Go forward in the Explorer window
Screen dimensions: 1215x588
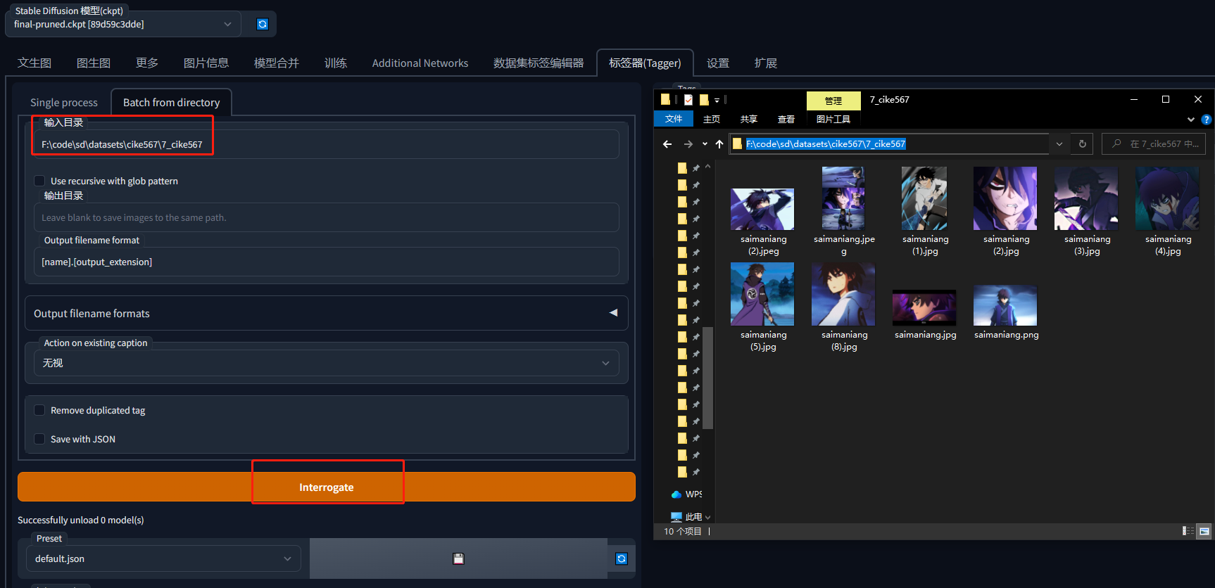688,144
